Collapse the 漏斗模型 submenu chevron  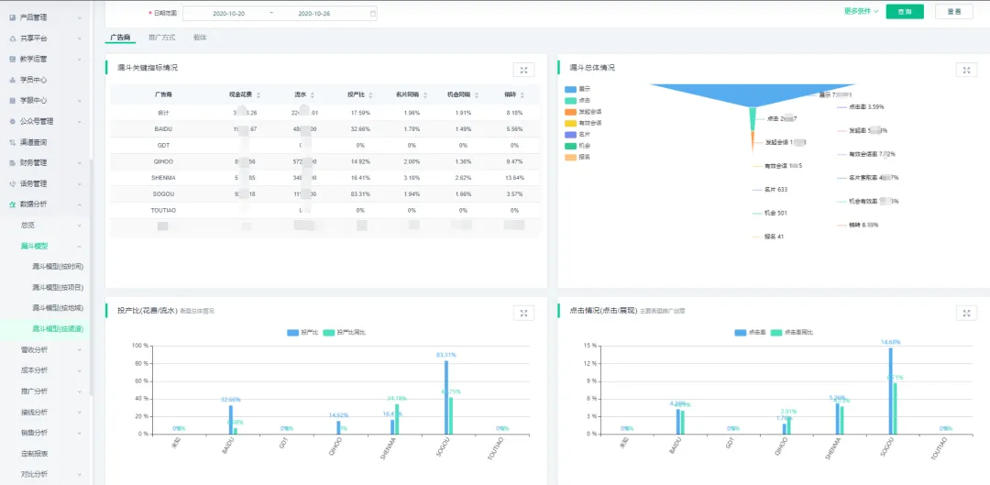point(80,247)
